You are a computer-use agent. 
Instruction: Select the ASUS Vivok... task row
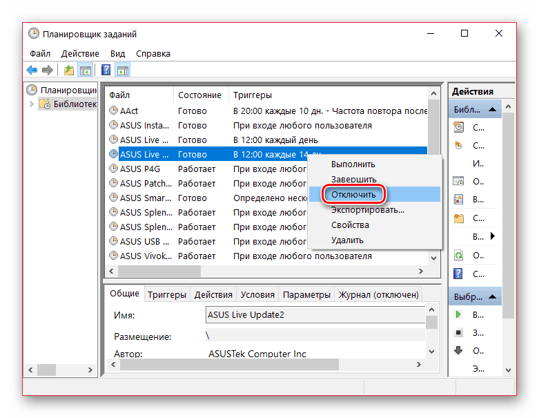pyautogui.click(x=267, y=256)
